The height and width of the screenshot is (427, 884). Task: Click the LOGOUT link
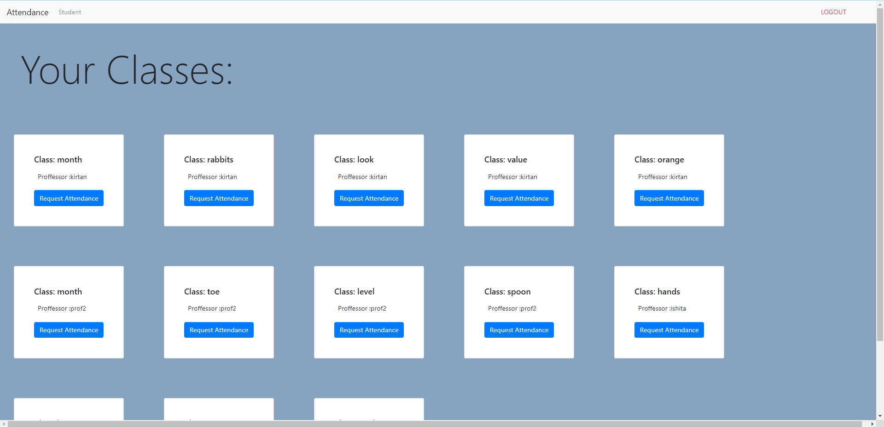[x=833, y=12]
